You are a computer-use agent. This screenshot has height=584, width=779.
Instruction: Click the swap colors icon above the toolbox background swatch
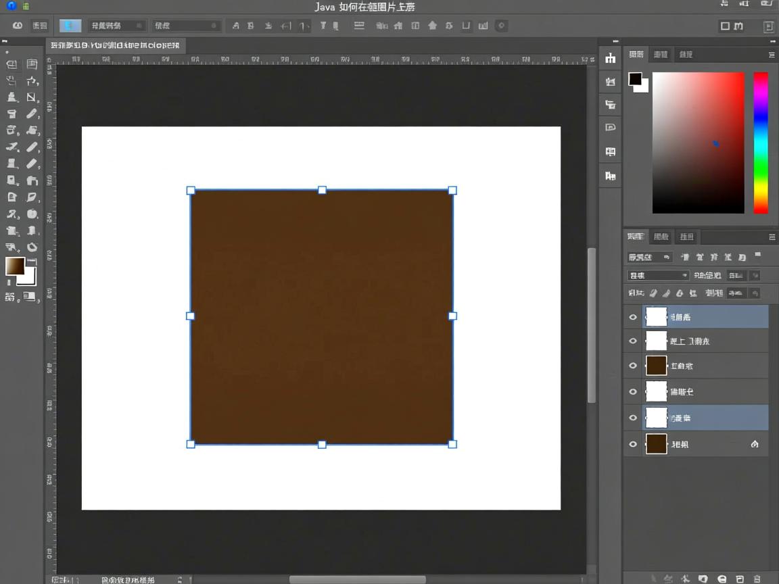point(32,260)
